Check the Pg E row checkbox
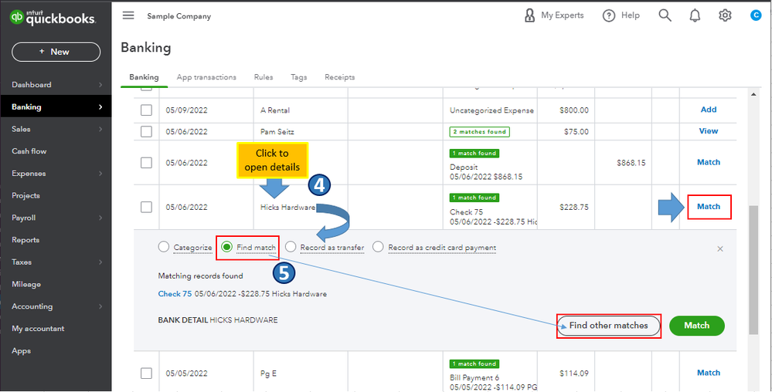 146,373
